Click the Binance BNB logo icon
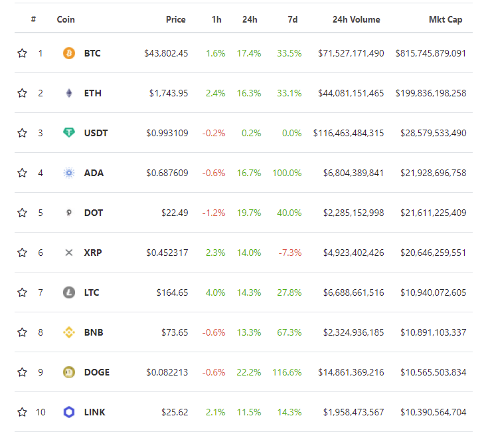 click(x=69, y=332)
